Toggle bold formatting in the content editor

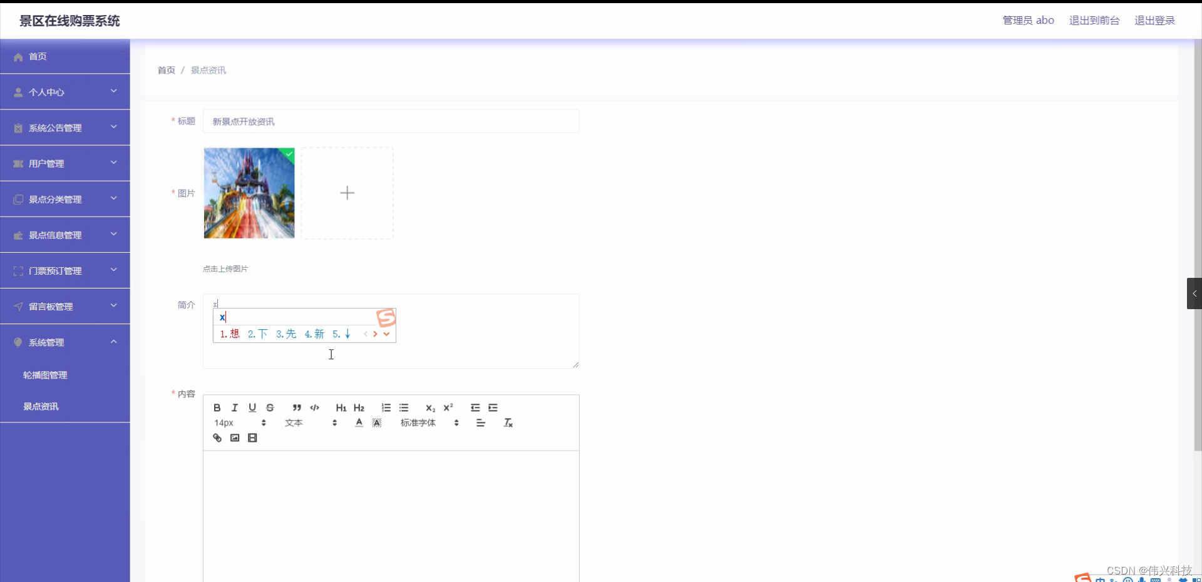pos(216,407)
